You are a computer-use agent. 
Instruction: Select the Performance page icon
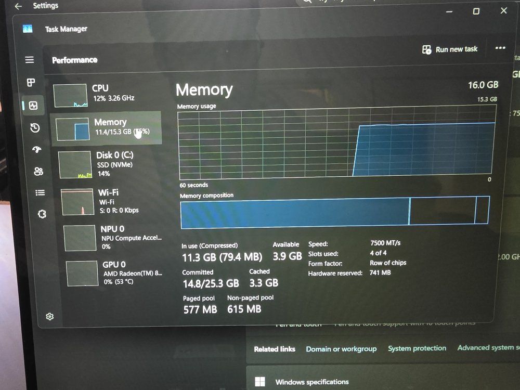click(x=33, y=106)
